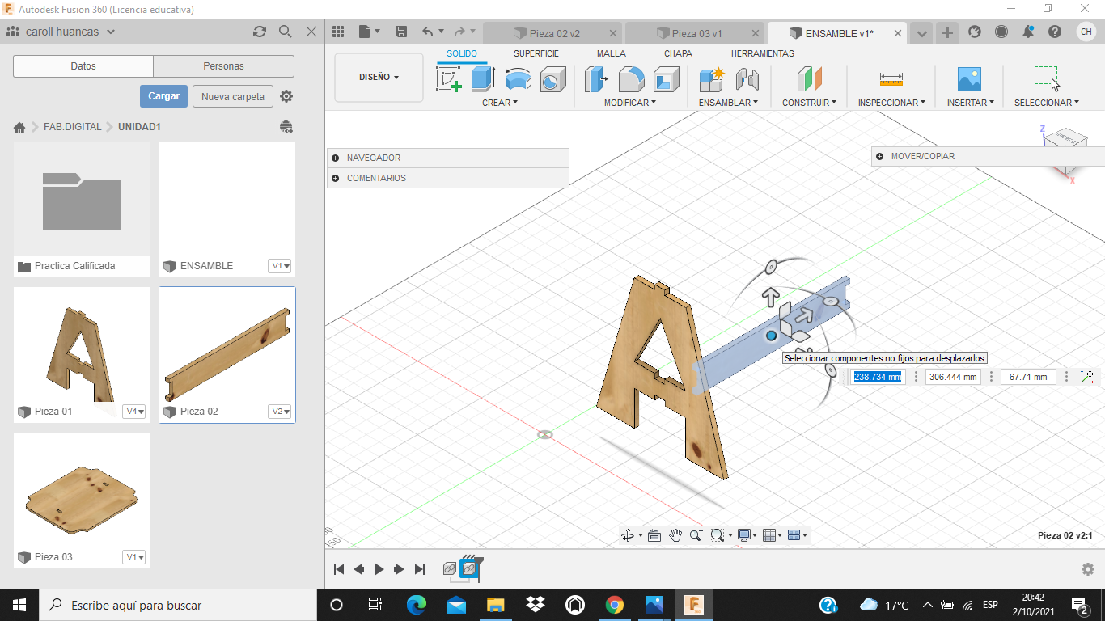The height and width of the screenshot is (621, 1105).
Task: Click the Nueva carpeta button
Action: click(x=233, y=96)
